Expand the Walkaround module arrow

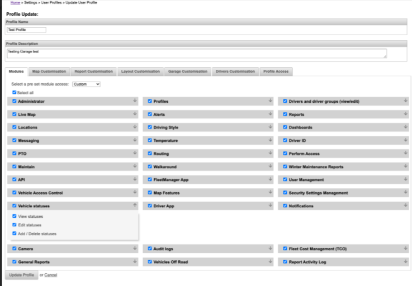coord(270,166)
